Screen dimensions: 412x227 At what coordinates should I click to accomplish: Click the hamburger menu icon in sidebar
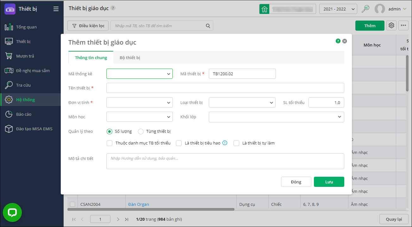[56, 9]
